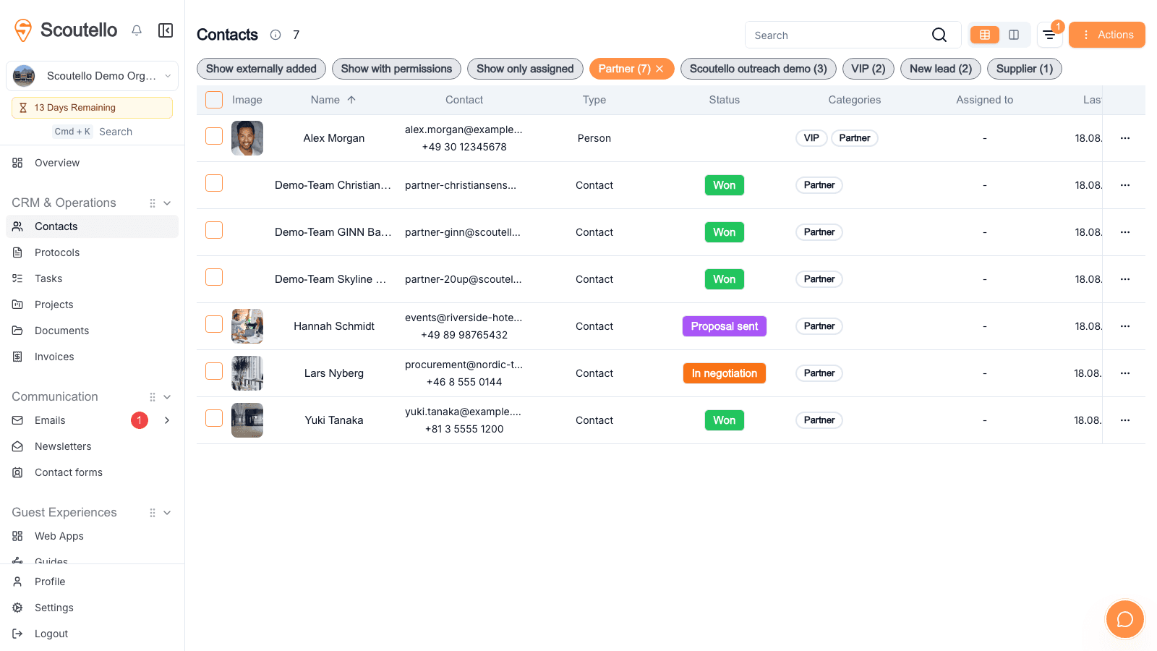Check the box for Demo-Team Christian row
This screenshot has width=1157, height=651.
[x=214, y=183]
